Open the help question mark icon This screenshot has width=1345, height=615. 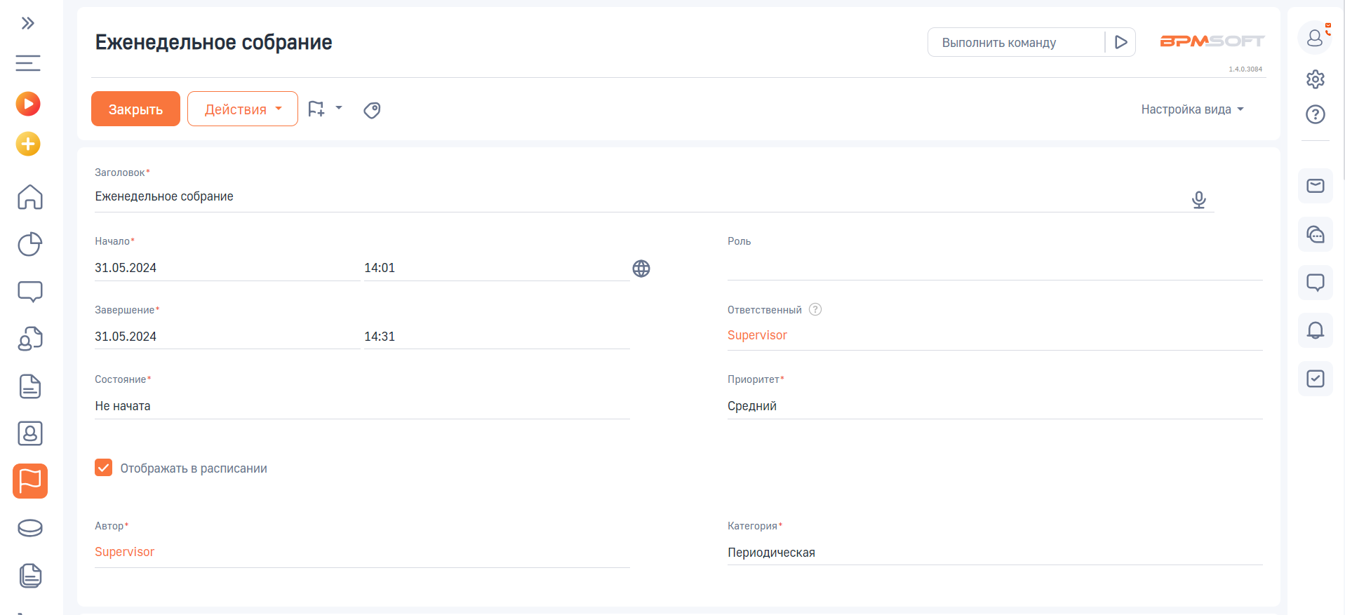1315,114
